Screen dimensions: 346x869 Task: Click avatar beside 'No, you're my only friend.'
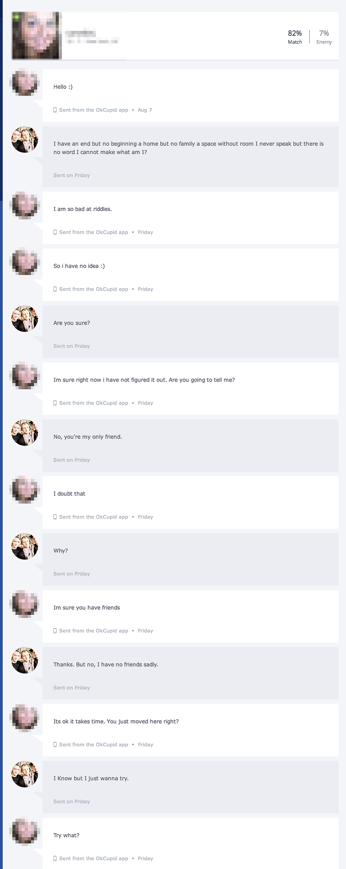click(25, 433)
